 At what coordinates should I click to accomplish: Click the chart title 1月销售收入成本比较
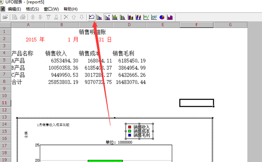pos(53,125)
